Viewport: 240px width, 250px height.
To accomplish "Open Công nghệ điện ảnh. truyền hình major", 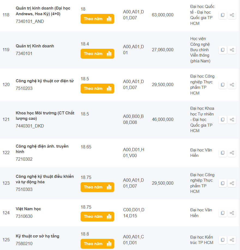I will tap(42, 149).
